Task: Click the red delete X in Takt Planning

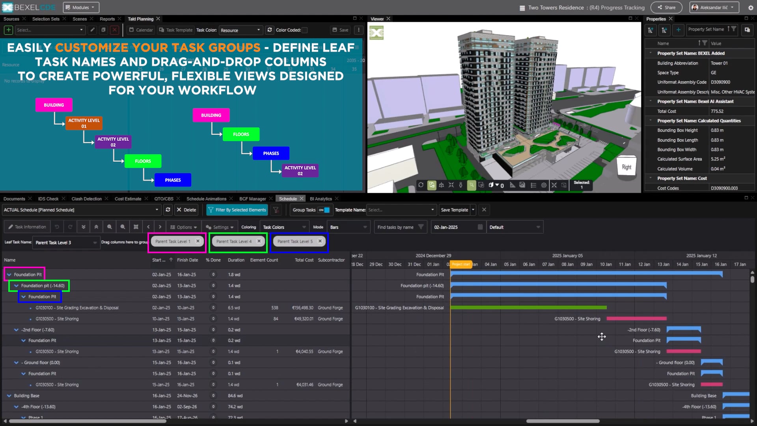Action: (115, 30)
